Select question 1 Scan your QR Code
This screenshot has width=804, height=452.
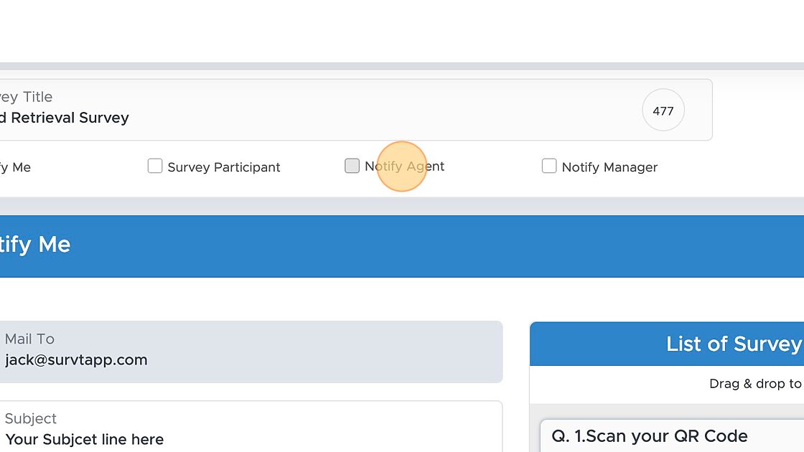tap(672, 435)
